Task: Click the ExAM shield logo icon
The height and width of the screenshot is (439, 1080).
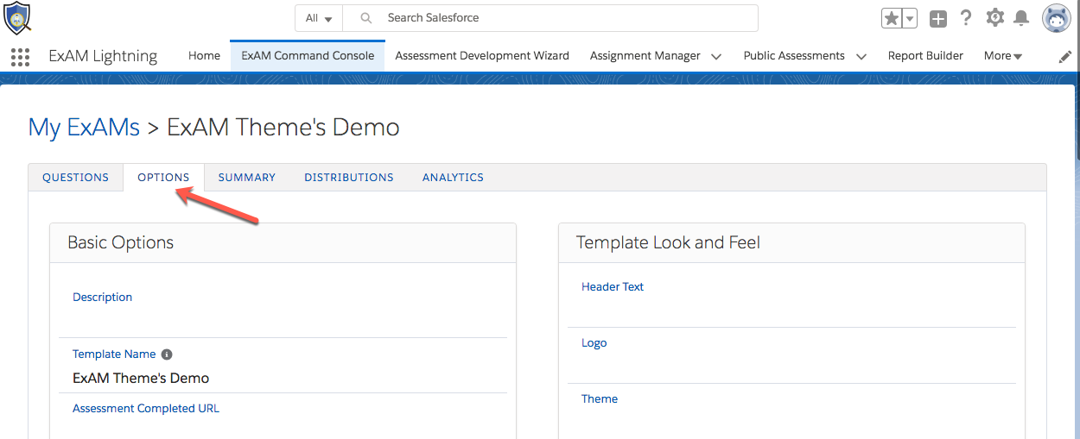Action: pos(18,17)
